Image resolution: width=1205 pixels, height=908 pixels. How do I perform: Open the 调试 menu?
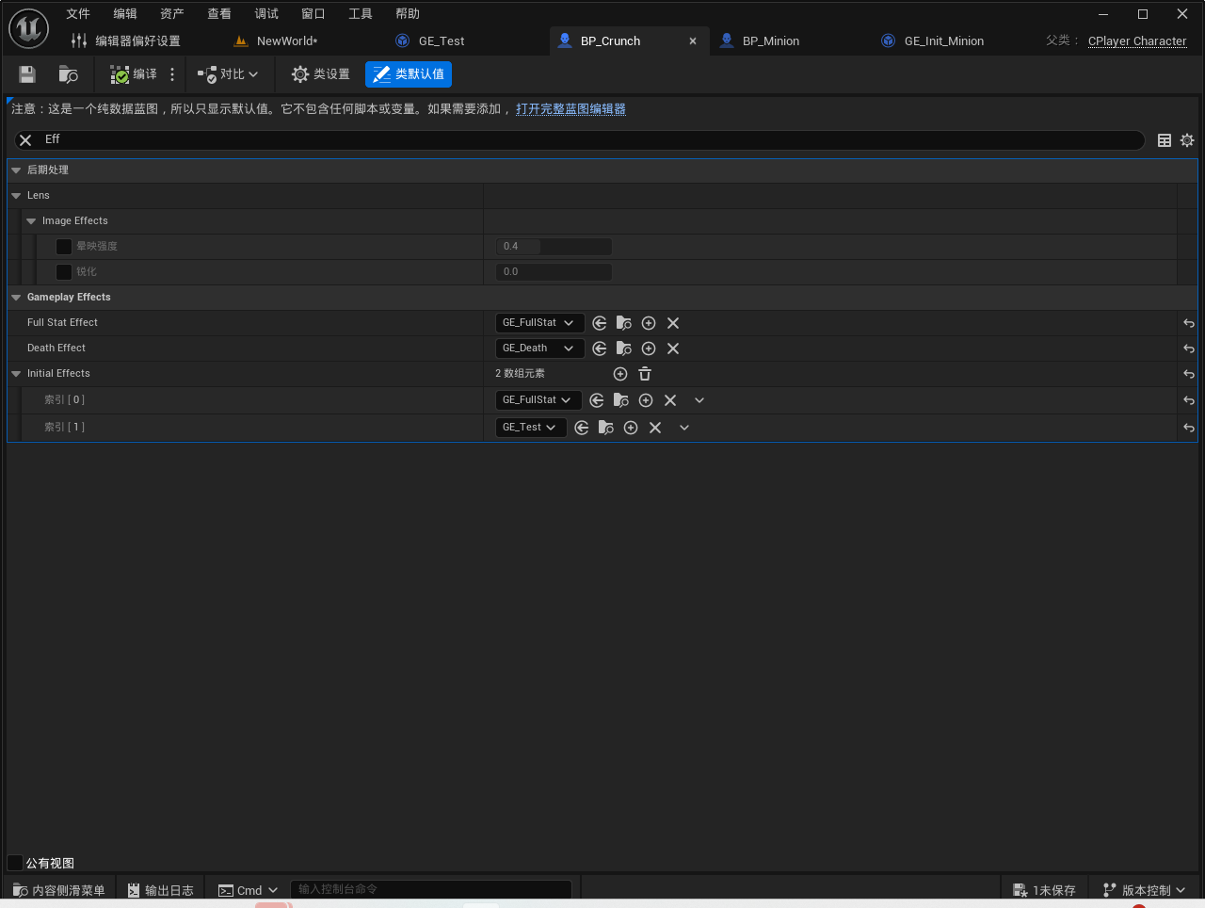point(266,14)
